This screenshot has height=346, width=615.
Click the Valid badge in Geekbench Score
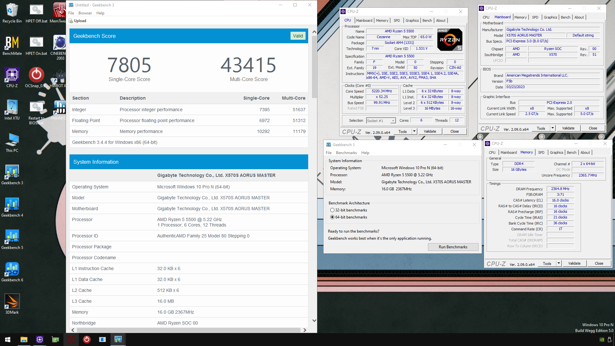[298, 36]
